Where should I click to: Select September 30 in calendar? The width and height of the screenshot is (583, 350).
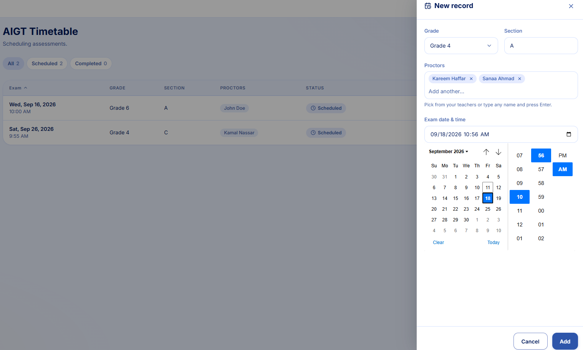(x=466, y=220)
